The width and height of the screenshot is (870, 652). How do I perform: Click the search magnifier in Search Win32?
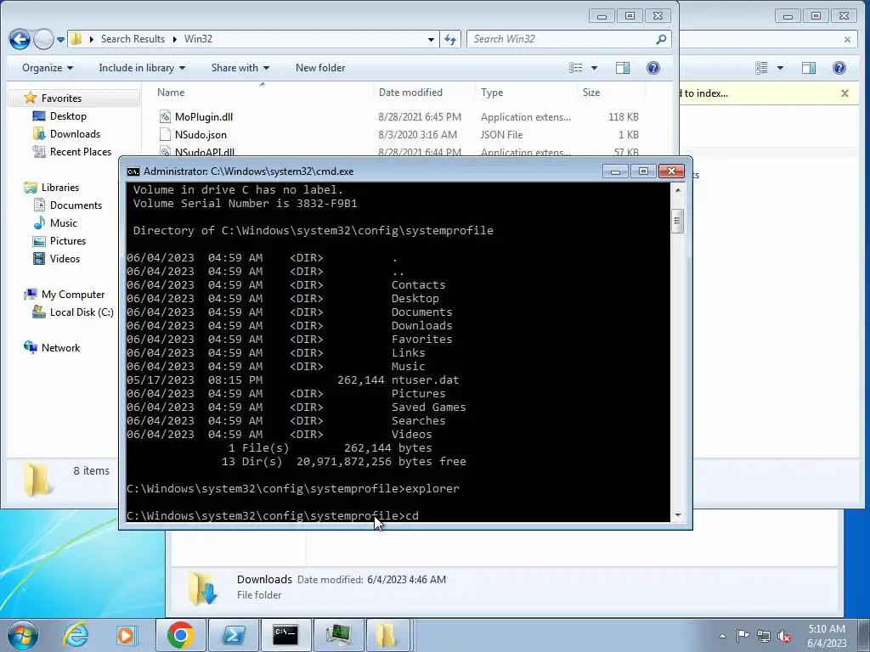point(661,39)
